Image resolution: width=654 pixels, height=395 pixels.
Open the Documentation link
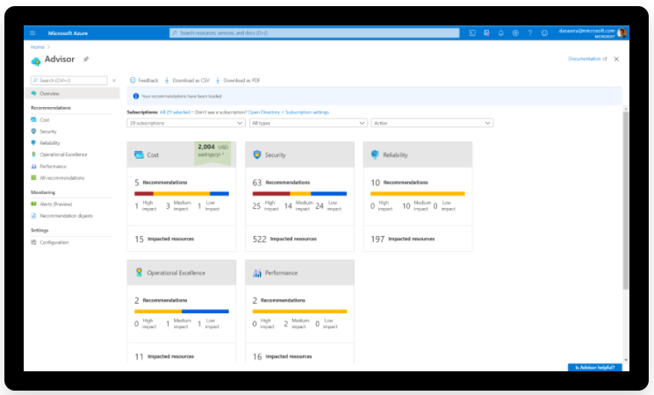click(x=586, y=59)
